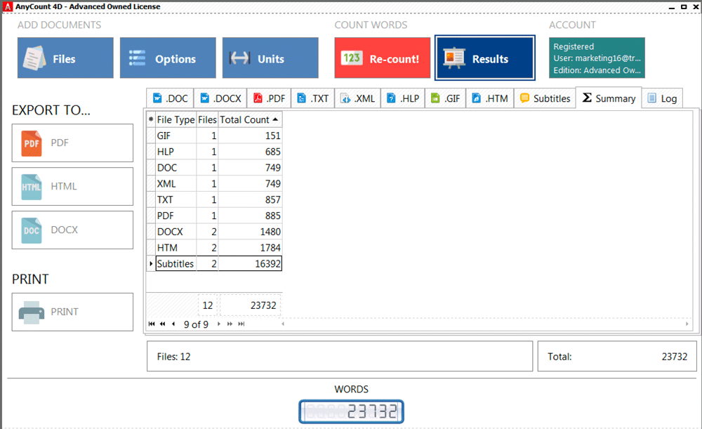This screenshot has width=702, height=429.
Task: Click the Total: 23732 box
Action: click(x=617, y=357)
